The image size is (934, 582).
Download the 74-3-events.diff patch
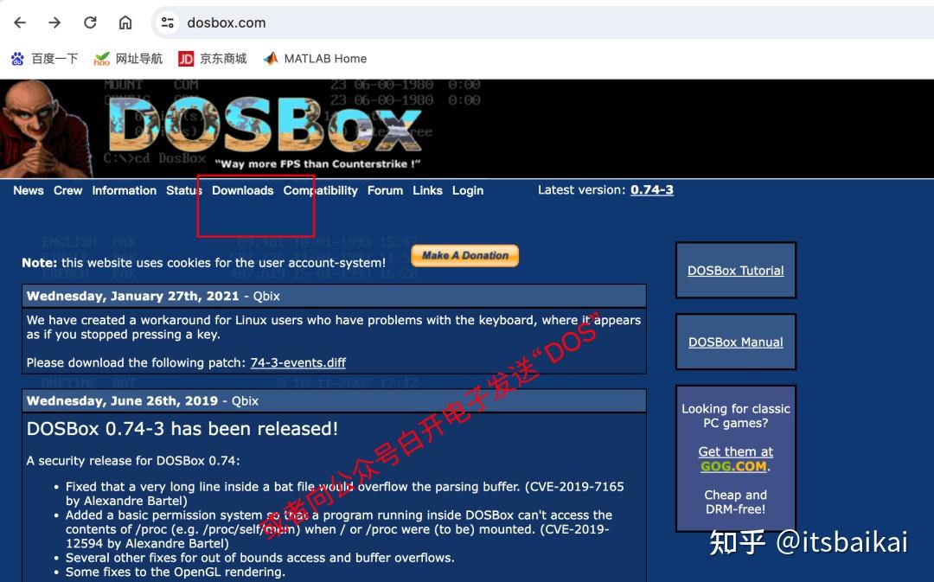(297, 362)
